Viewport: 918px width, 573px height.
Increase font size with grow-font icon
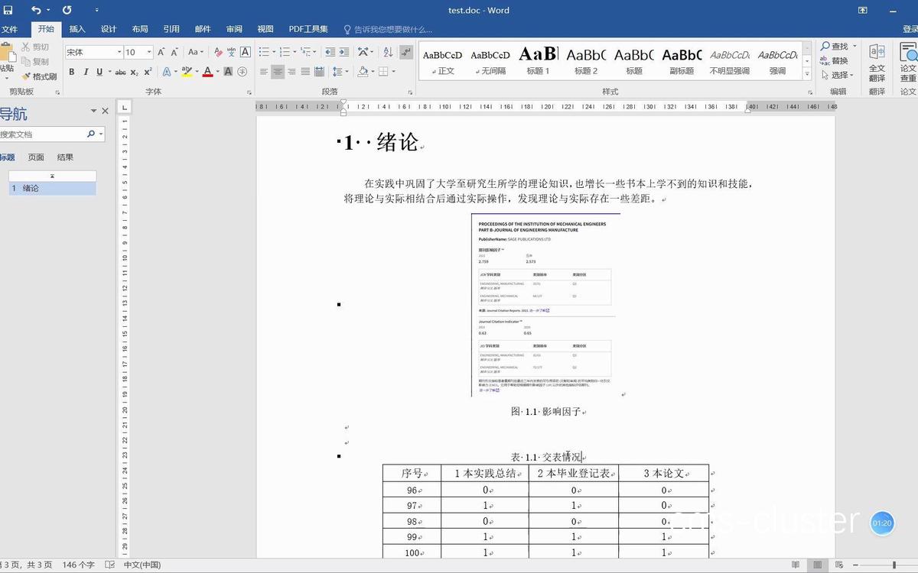coord(161,52)
